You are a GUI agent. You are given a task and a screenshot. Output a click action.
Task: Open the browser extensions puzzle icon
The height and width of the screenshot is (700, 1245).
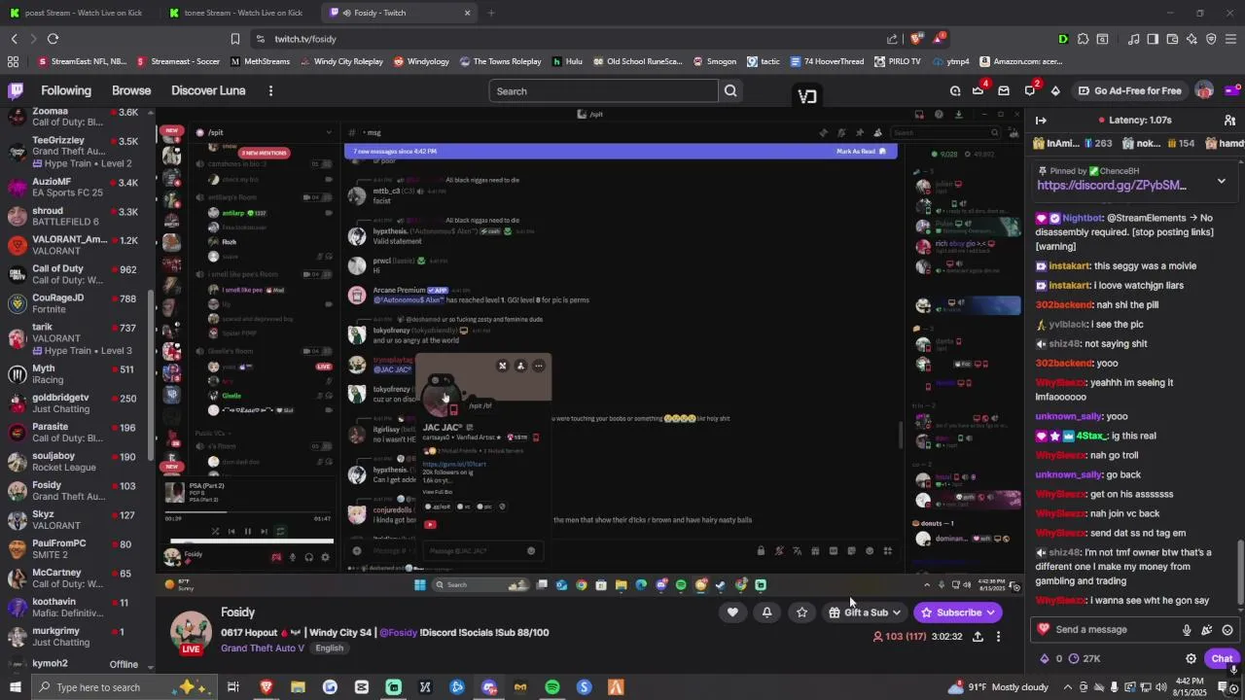pyautogui.click(x=1082, y=39)
